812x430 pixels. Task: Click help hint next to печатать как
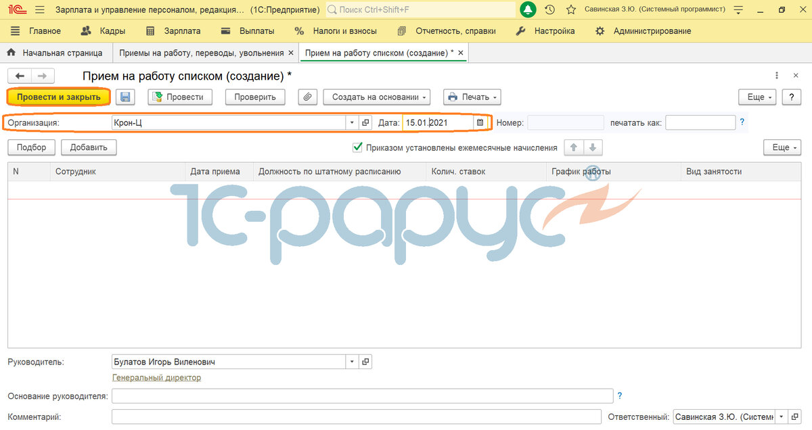[x=742, y=122]
